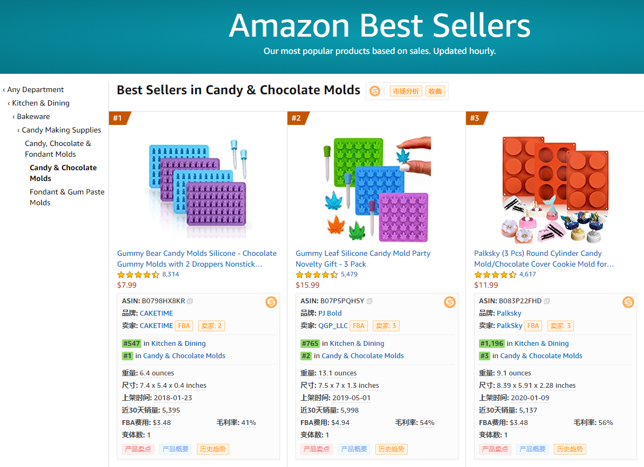Select Fondant & Gum Paste Molds category
644x467 pixels.
tap(67, 197)
